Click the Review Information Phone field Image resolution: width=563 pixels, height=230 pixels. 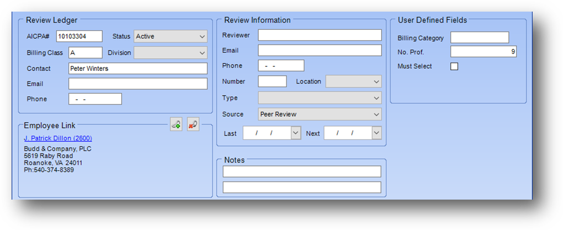(281, 66)
